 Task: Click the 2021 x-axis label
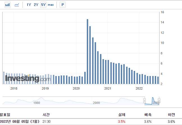pyautogui.click(x=108, y=88)
